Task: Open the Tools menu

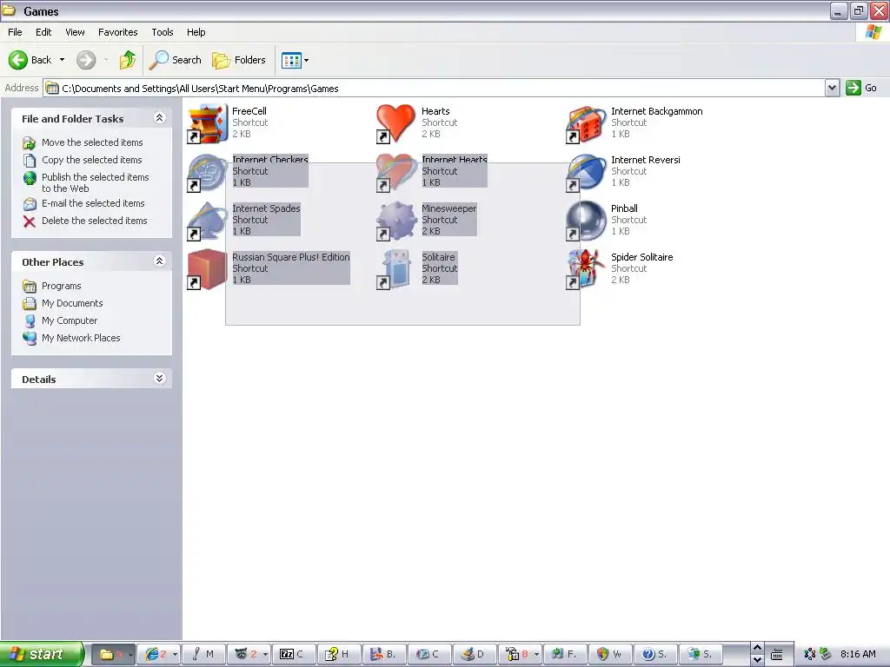Action: pos(163,32)
